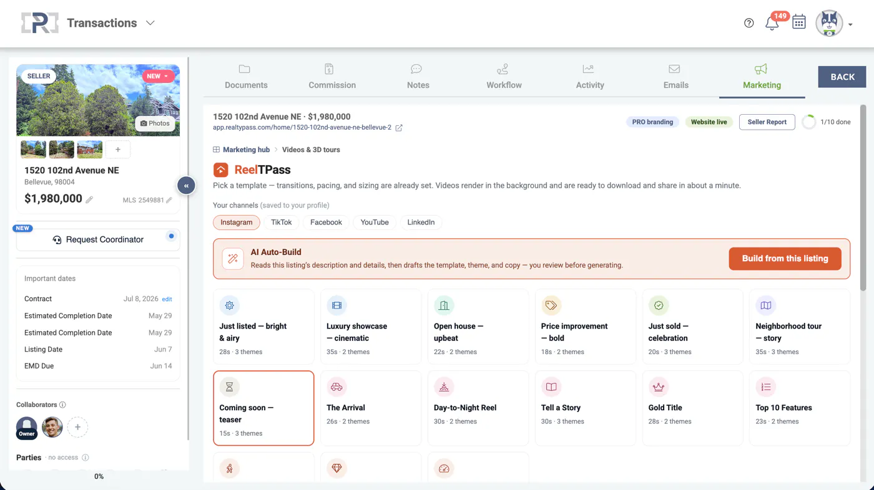This screenshot has height=490, width=874.
Task: Click Build from this listing button
Action: [785, 259]
